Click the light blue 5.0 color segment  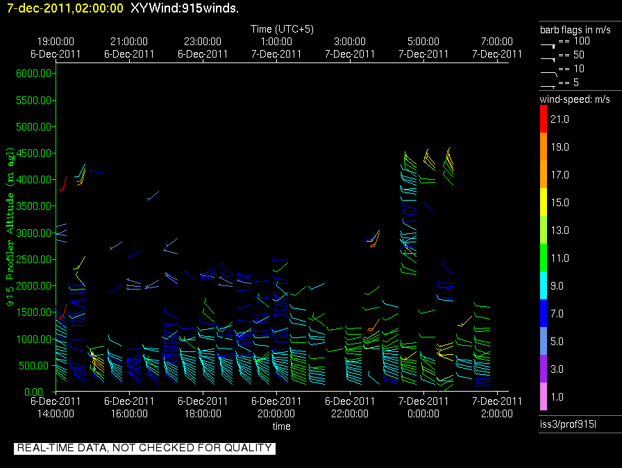tap(544, 341)
